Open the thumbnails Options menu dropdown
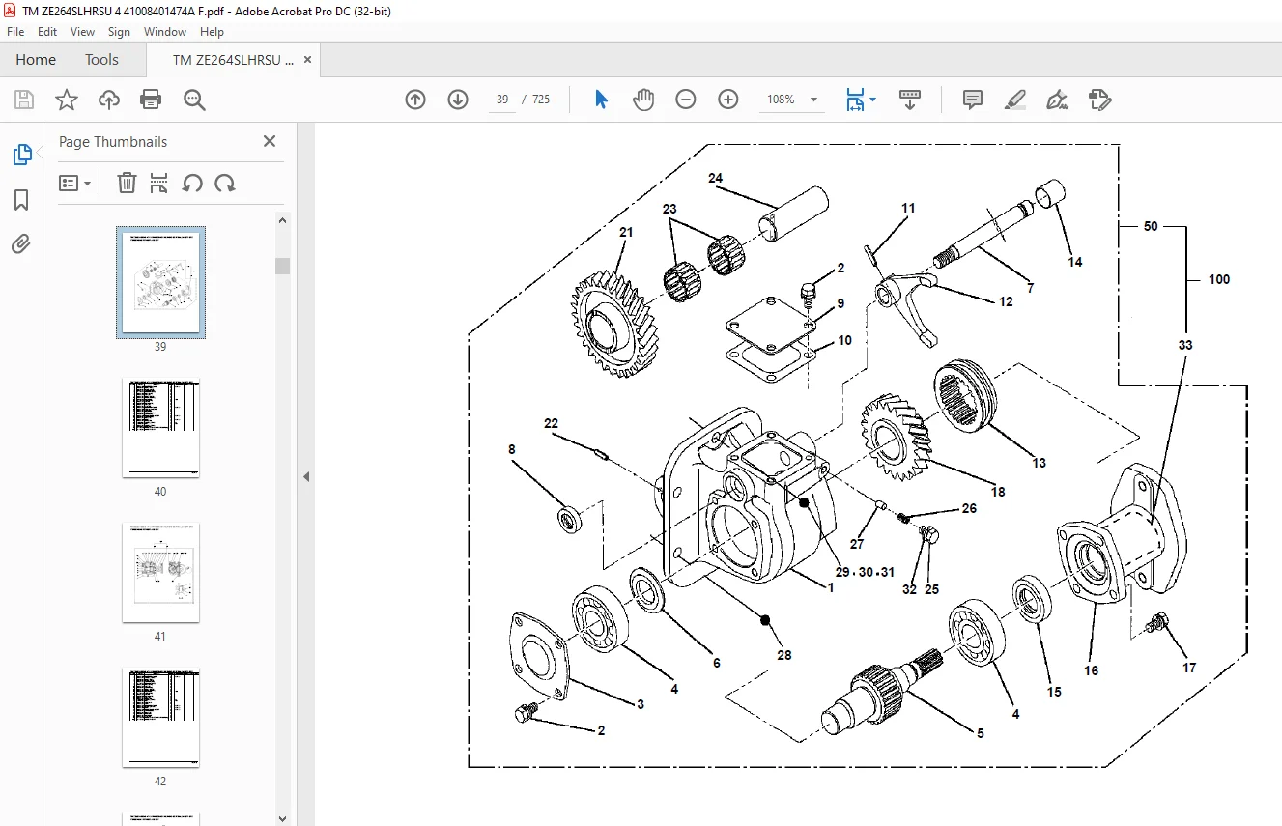 (74, 184)
